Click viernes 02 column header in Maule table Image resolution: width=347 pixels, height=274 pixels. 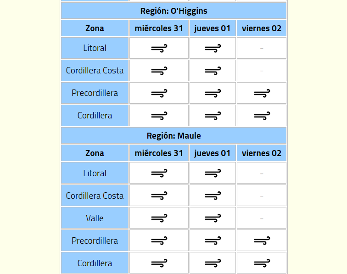(262, 153)
